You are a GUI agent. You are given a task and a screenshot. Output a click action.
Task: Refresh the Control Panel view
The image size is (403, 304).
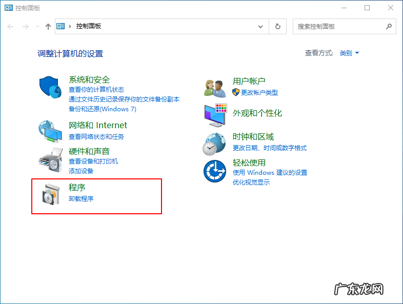278,26
